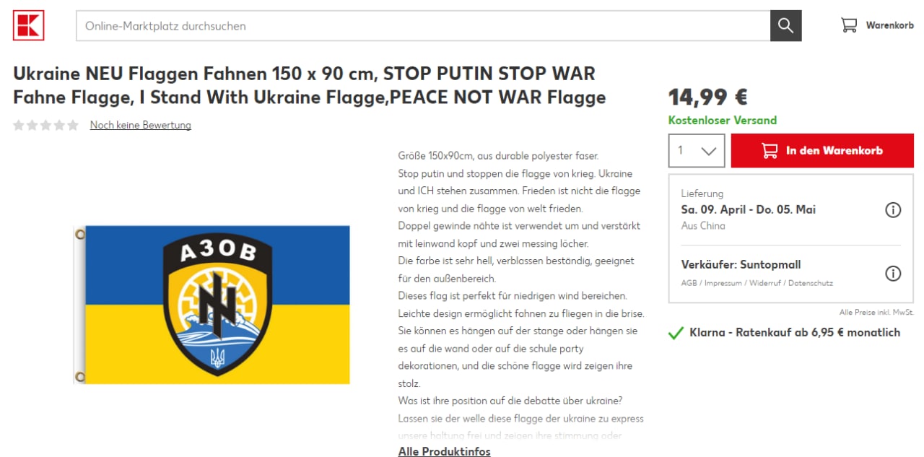Image resolution: width=924 pixels, height=457 pixels.
Task: Open the shopping cart icon in header
Action: 849,25
